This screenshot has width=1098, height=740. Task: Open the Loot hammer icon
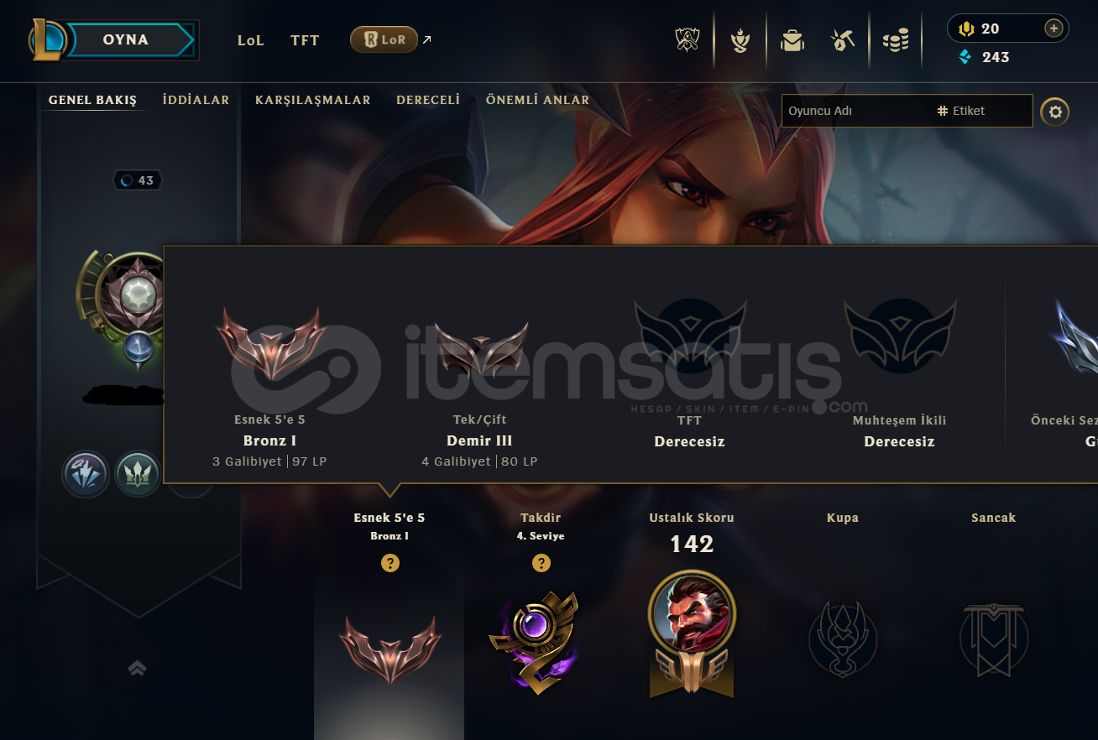843,39
